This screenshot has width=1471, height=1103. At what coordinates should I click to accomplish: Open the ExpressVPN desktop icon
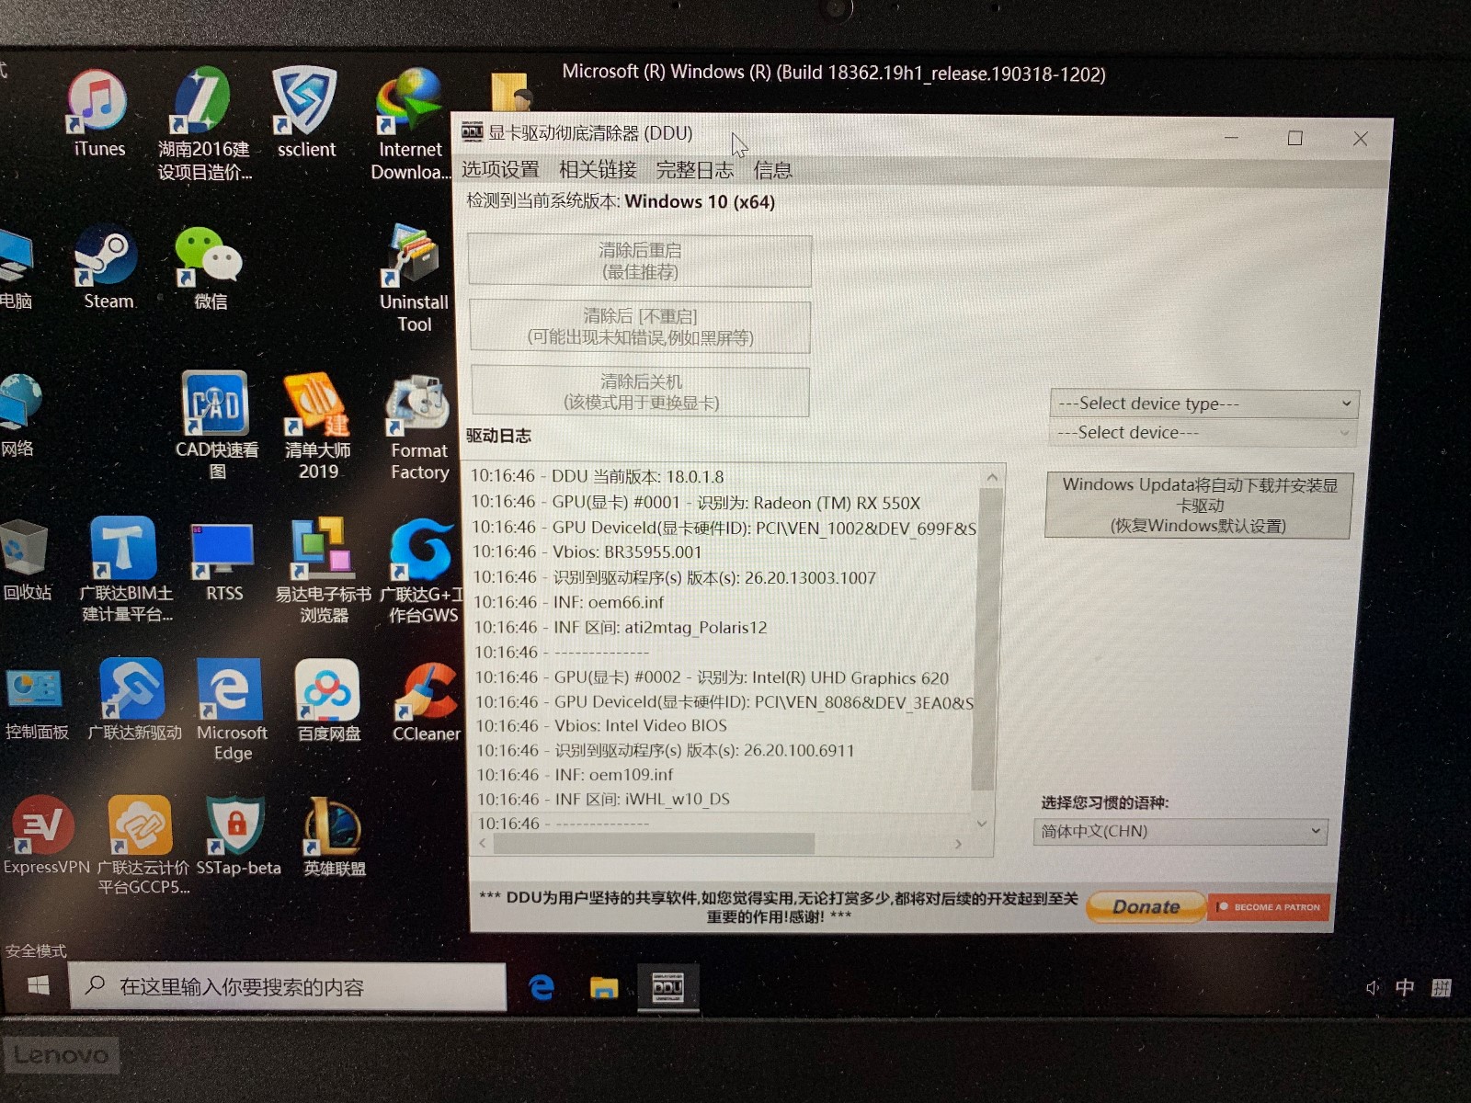click(x=45, y=835)
